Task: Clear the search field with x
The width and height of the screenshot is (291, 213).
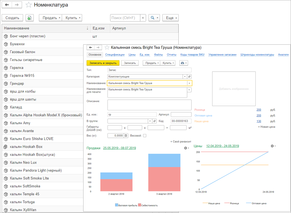Action: 143,18
